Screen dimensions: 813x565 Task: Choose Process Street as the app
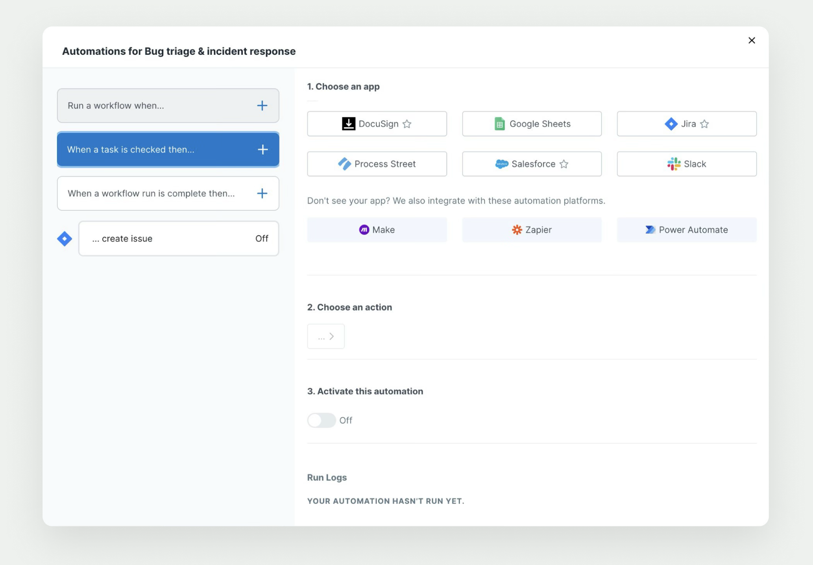pos(377,164)
